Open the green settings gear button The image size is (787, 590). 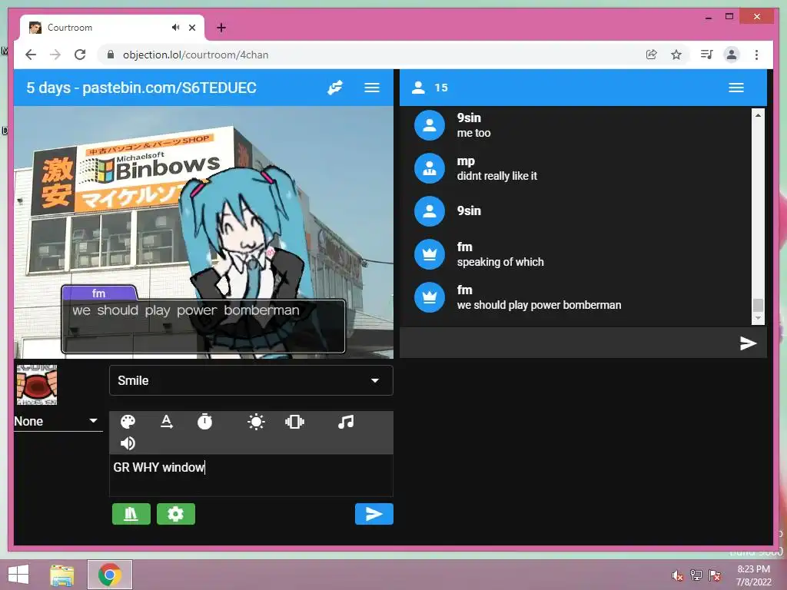(x=176, y=514)
